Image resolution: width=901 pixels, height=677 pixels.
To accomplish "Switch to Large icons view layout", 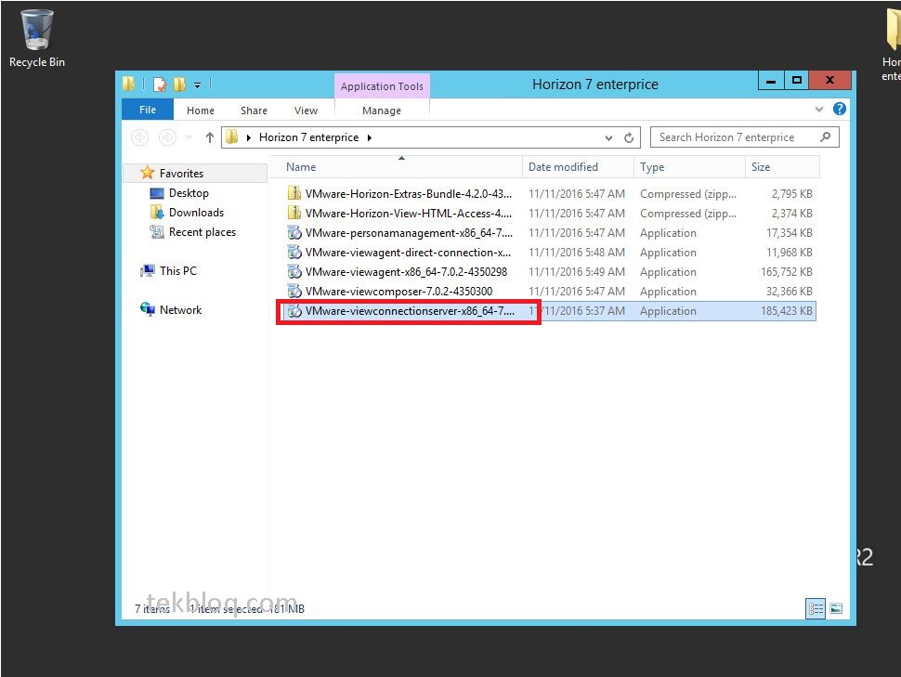I will pos(836,608).
